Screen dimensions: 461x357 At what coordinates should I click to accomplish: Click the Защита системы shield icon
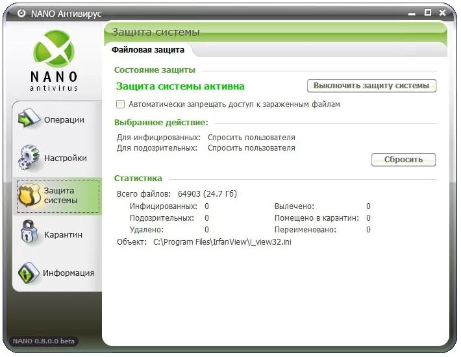coord(29,195)
